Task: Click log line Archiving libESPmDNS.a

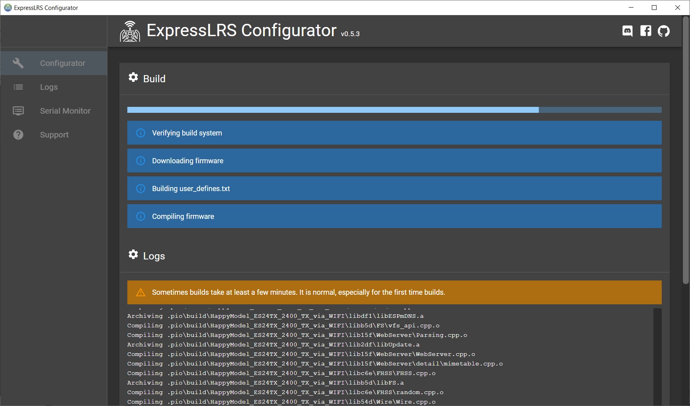Action: (x=275, y=316)
